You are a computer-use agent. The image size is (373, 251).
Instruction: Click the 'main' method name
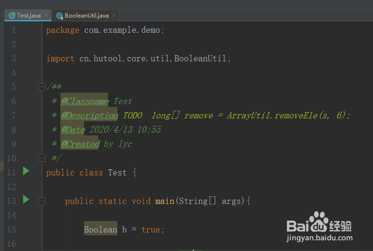164,201
